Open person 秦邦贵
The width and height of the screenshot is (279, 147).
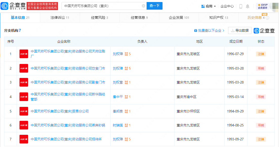[x=118, y=111]
